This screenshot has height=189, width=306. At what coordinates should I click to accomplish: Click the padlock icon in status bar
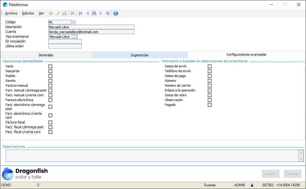(x=252, y=185)
